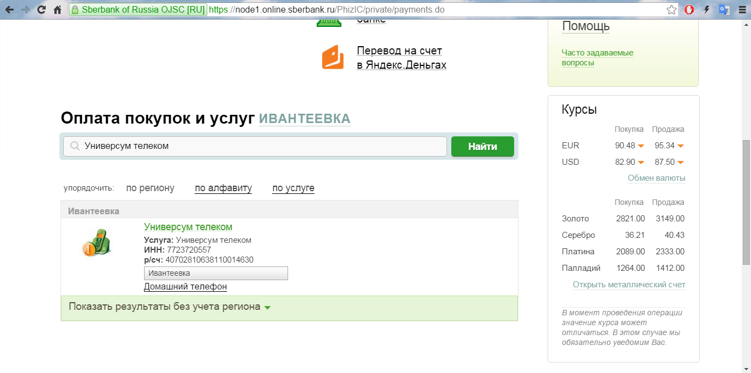Follow the Обмен валюты link
Viewport: 751px width, 373px height.
coord(656,178)
